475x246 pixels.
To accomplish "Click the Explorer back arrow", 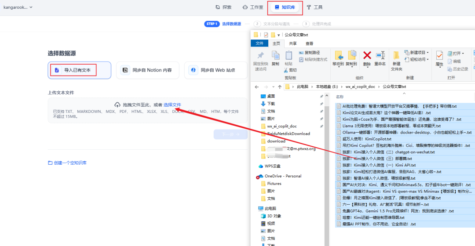I will pos(256,87).
